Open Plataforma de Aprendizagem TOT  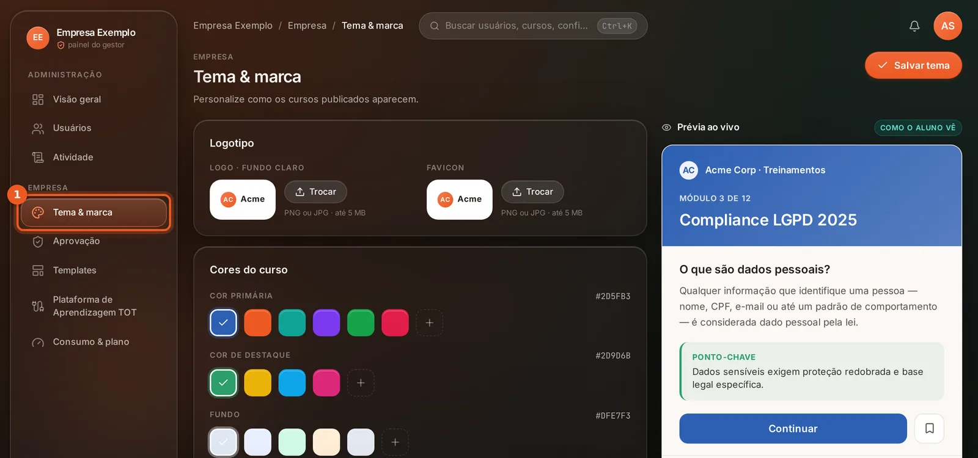(94, 306)
